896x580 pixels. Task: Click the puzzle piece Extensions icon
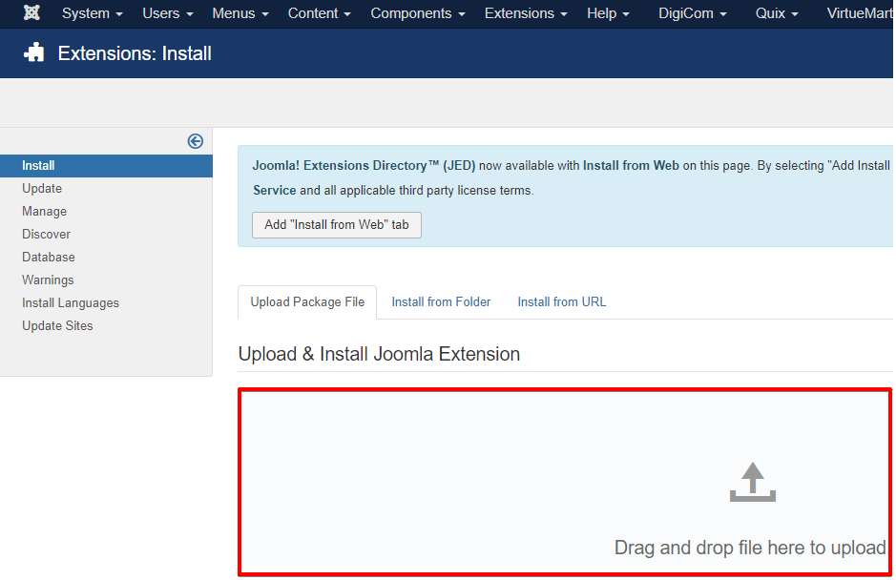(x=34, y=53)
